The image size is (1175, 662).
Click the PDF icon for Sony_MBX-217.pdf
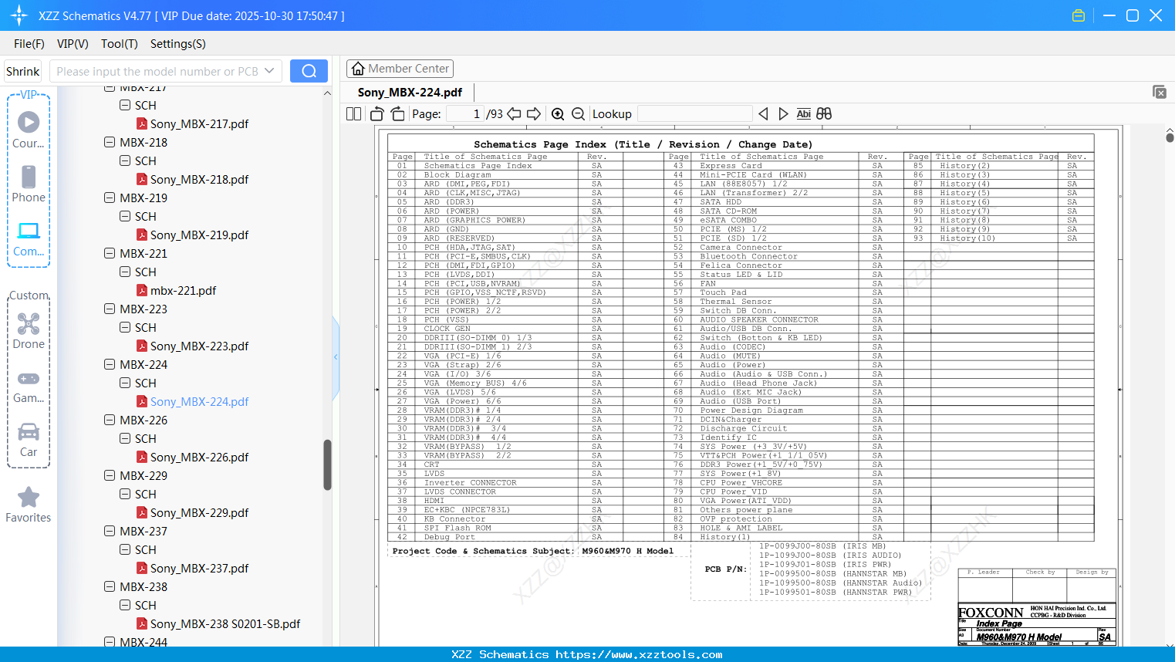(142, 123)
